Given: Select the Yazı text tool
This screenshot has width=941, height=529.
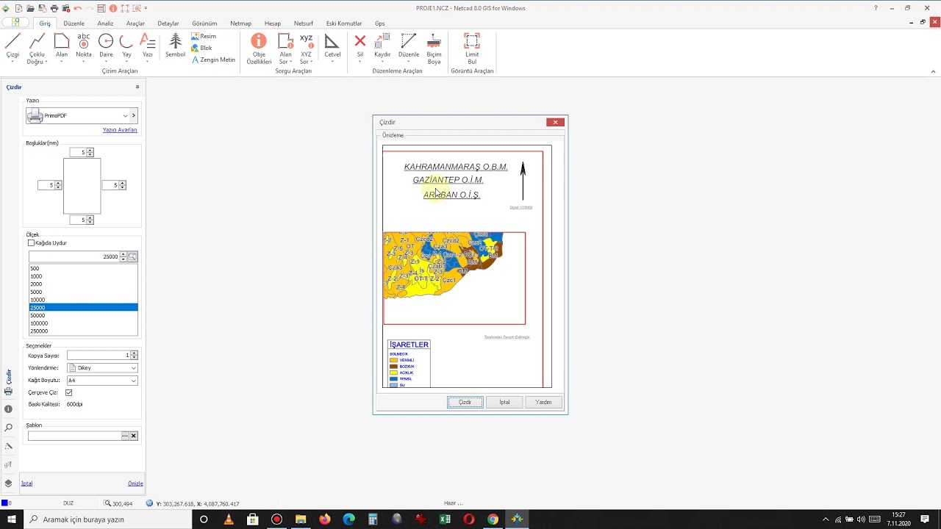Looking at the screenshot, I should click(x=148, y=46).
